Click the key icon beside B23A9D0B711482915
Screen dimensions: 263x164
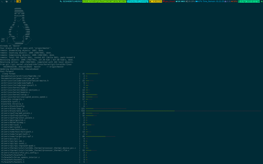(x=61, y=1)
